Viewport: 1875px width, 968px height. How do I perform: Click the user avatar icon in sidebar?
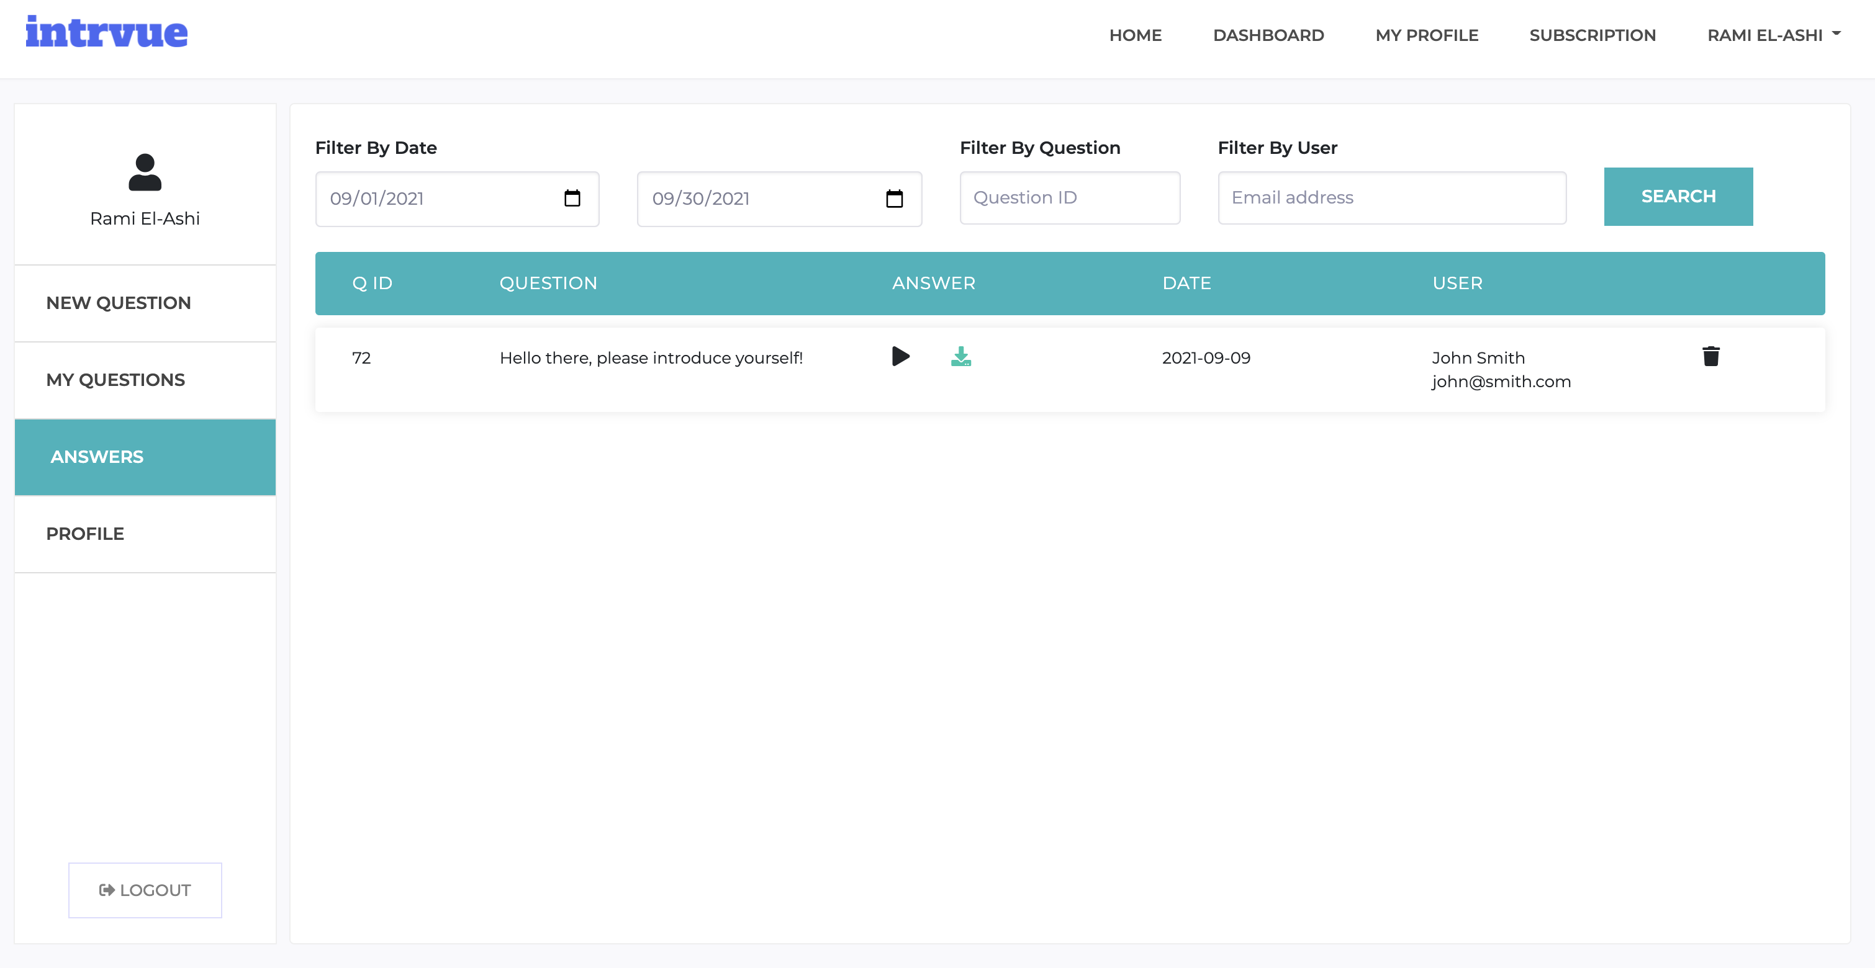[145, 173]
